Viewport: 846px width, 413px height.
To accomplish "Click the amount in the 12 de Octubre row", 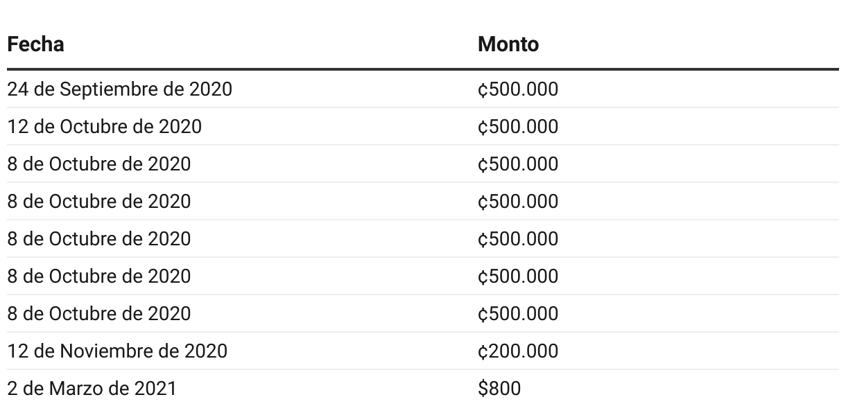I will pyautogui.click(x=517, y=127).
